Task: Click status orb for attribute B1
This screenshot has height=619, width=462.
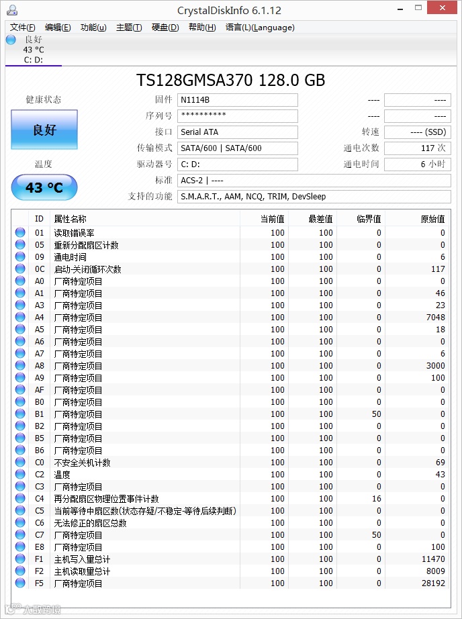Action: [x=20, y=414]
